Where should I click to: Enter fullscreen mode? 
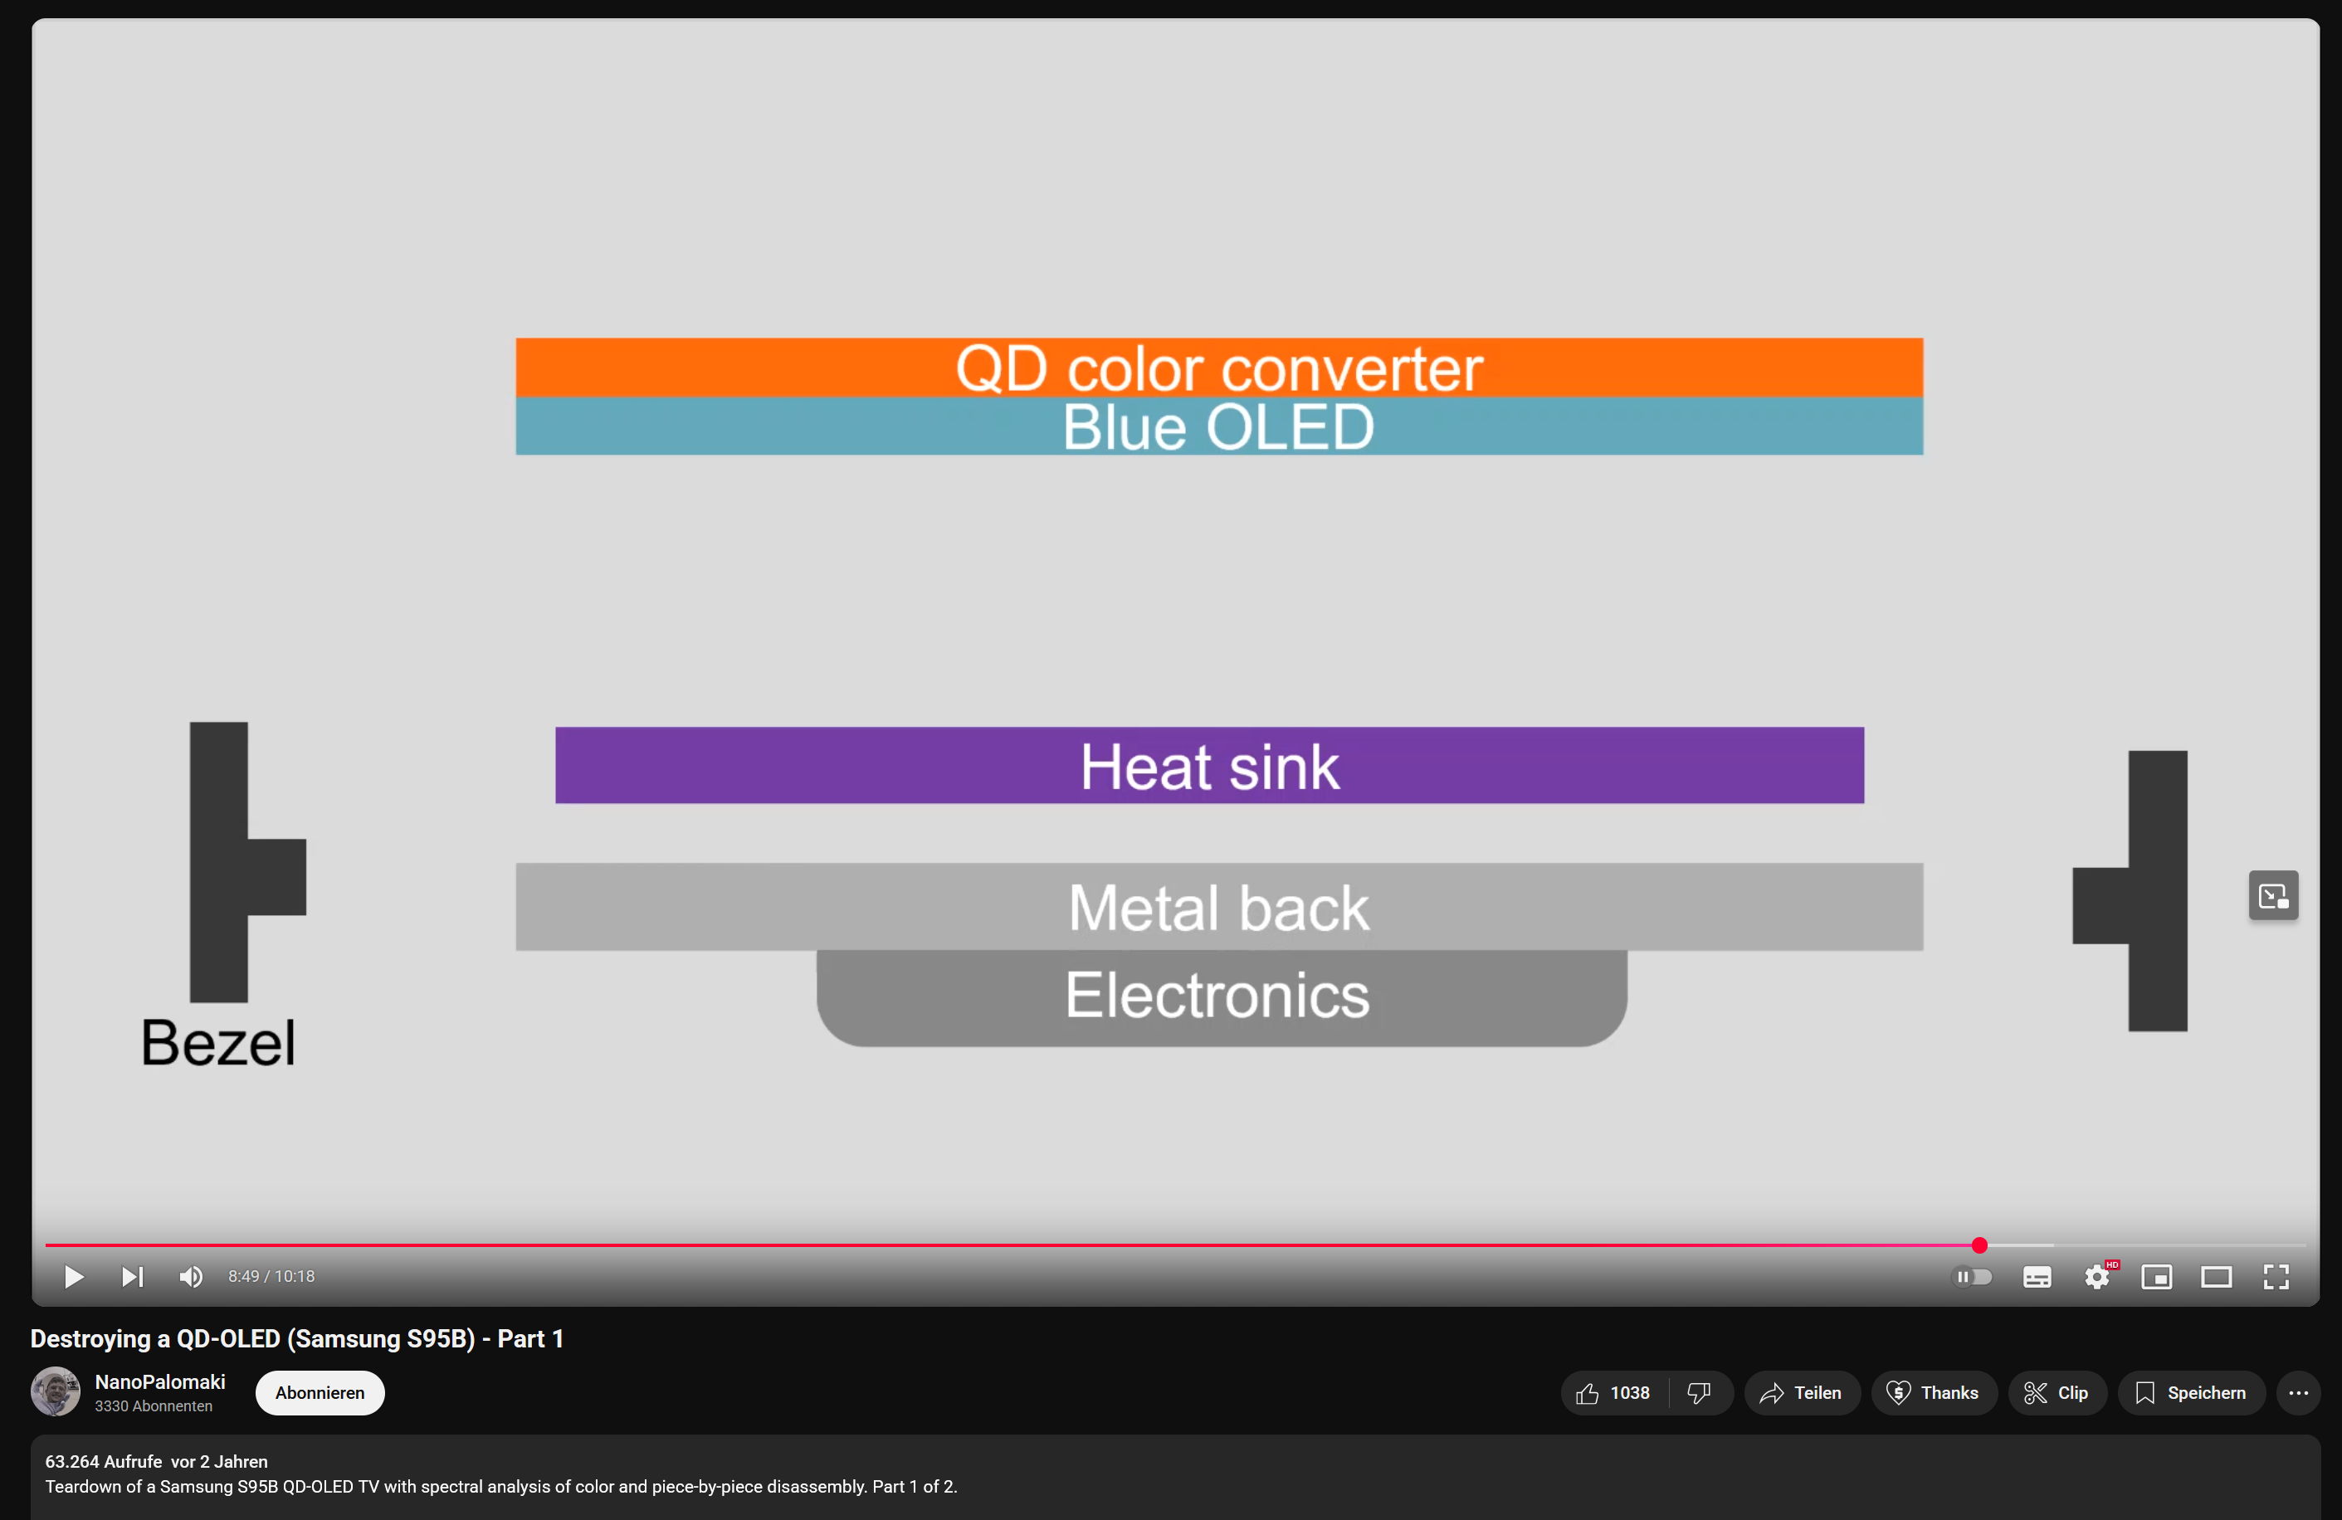click(2276, 1277)
